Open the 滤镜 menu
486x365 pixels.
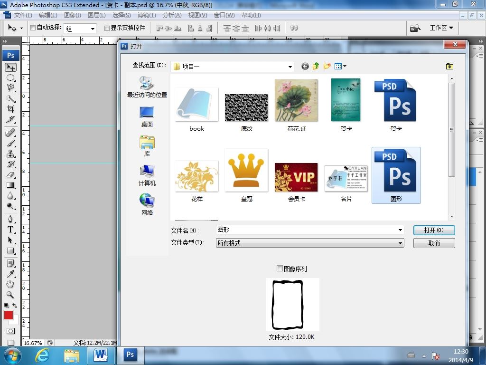[146, 15]
